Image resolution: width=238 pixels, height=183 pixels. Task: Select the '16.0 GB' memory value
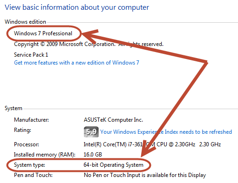click(x=93, y=155)
